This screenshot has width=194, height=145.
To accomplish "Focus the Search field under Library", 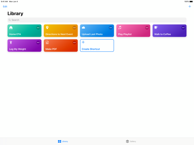I will (x=97, y=20).
